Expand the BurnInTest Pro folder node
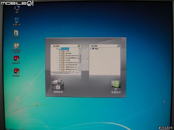This screenshot has width=174, height=130. point(60,56)
